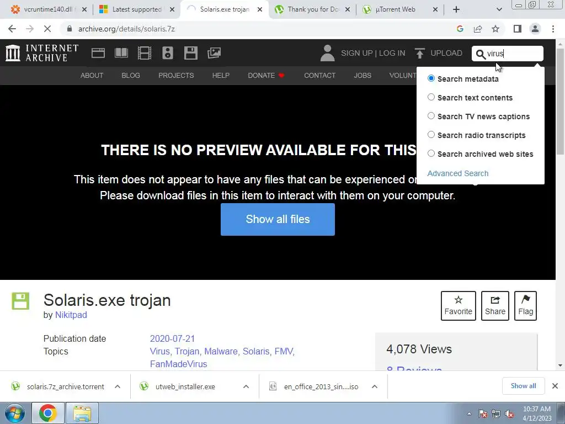This screenshot has width=565, height=424.
Task: Click the share-page icon in the address bar
Action: point(478,29)
